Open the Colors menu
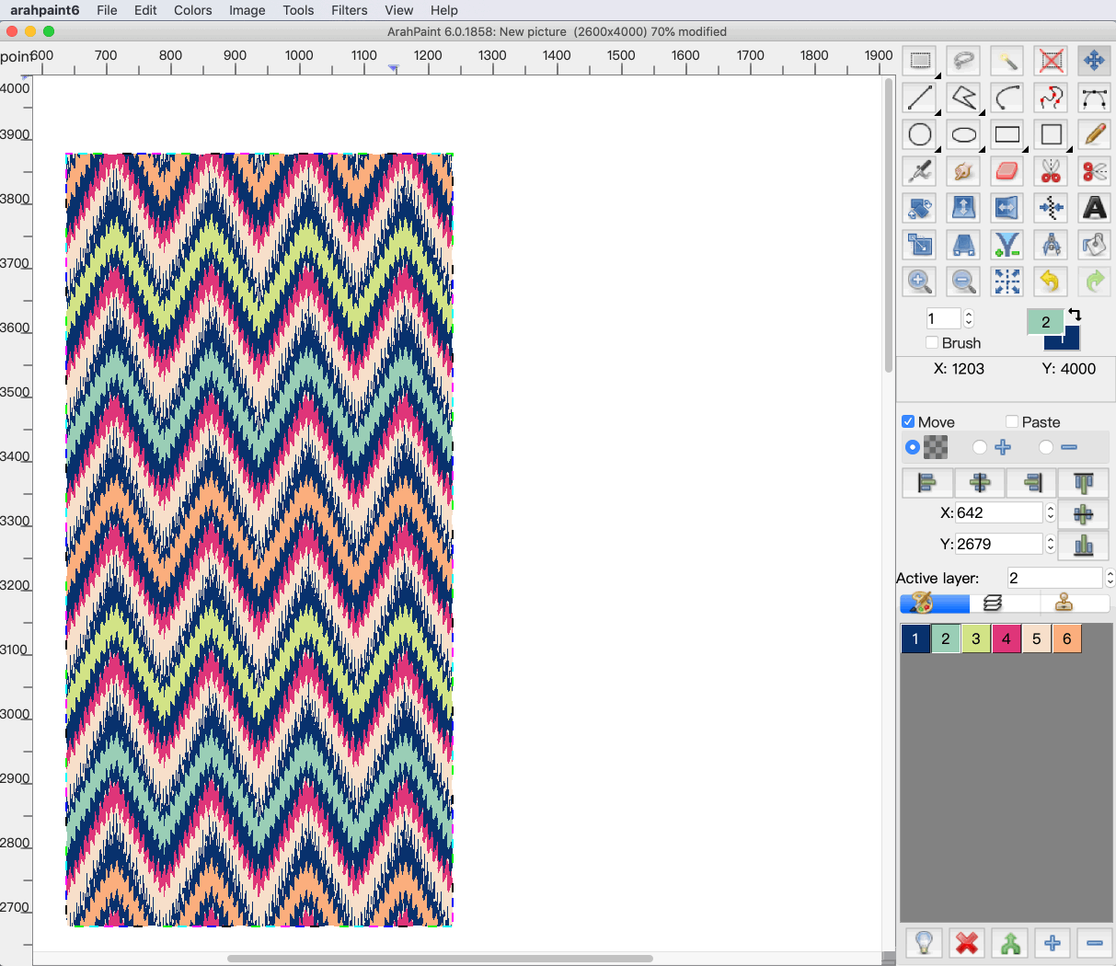The width and height of the screenshot is (1116, 966). pyautogui.click(x=193, y=10)
